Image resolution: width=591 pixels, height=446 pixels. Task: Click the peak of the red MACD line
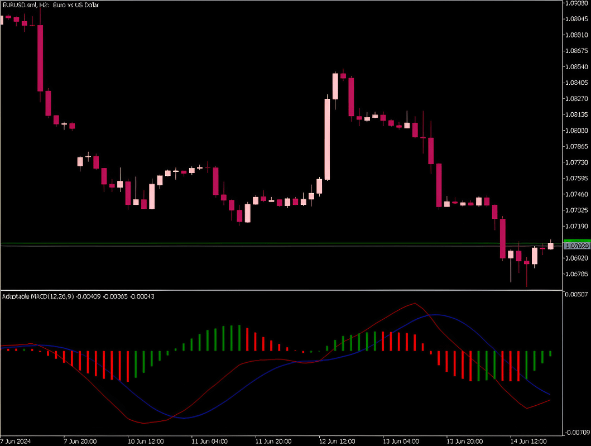[415, 304]
